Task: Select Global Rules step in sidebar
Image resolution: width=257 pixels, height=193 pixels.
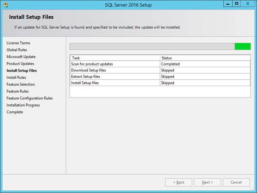Action: point(17,50)
